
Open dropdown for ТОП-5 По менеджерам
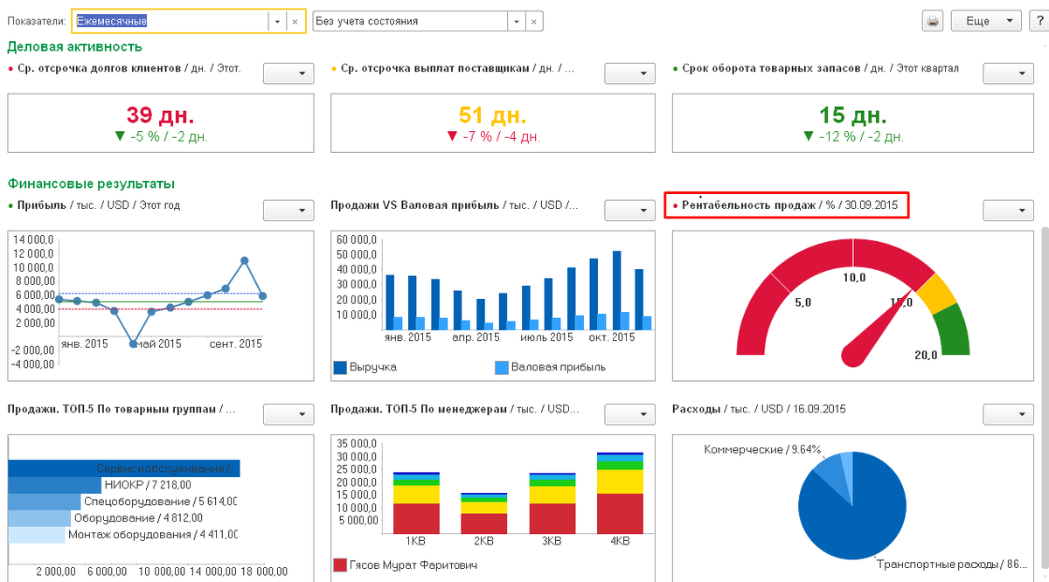(x=629, y=413)
